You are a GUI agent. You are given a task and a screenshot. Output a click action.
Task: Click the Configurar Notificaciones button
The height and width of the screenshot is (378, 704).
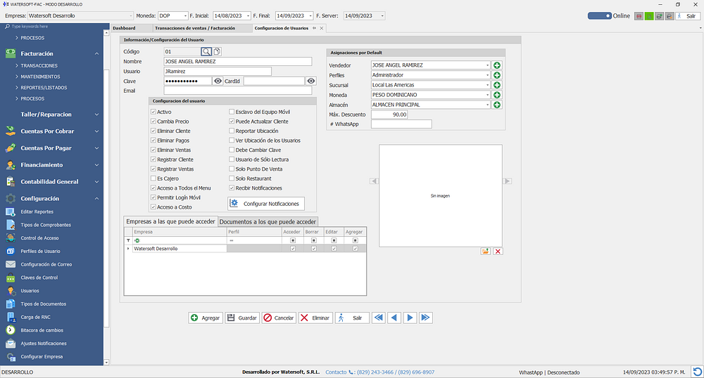pos(267,204)
